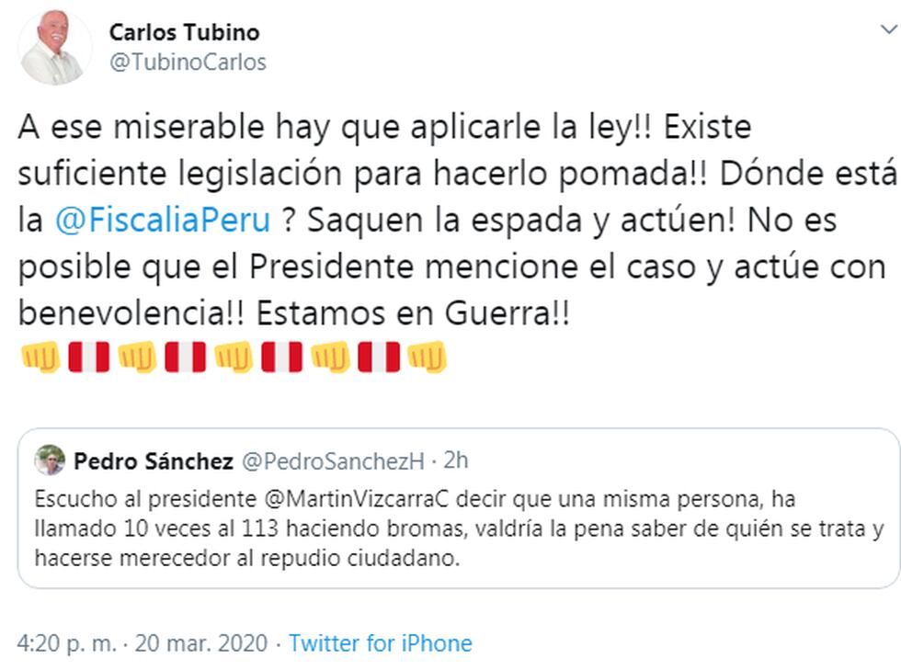Click the Pedro Sánchez name in quote
Screen dimensions: 901x670
[152, 460]
